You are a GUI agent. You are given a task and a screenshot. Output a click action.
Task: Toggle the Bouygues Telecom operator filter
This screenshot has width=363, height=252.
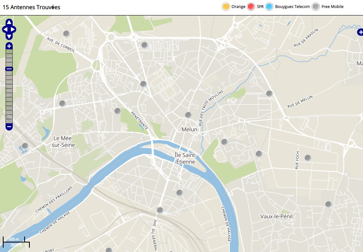(x=269, y=7)
